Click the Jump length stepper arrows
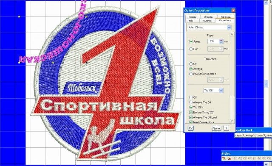Viewport: 272px width, 166px height. 221,41
